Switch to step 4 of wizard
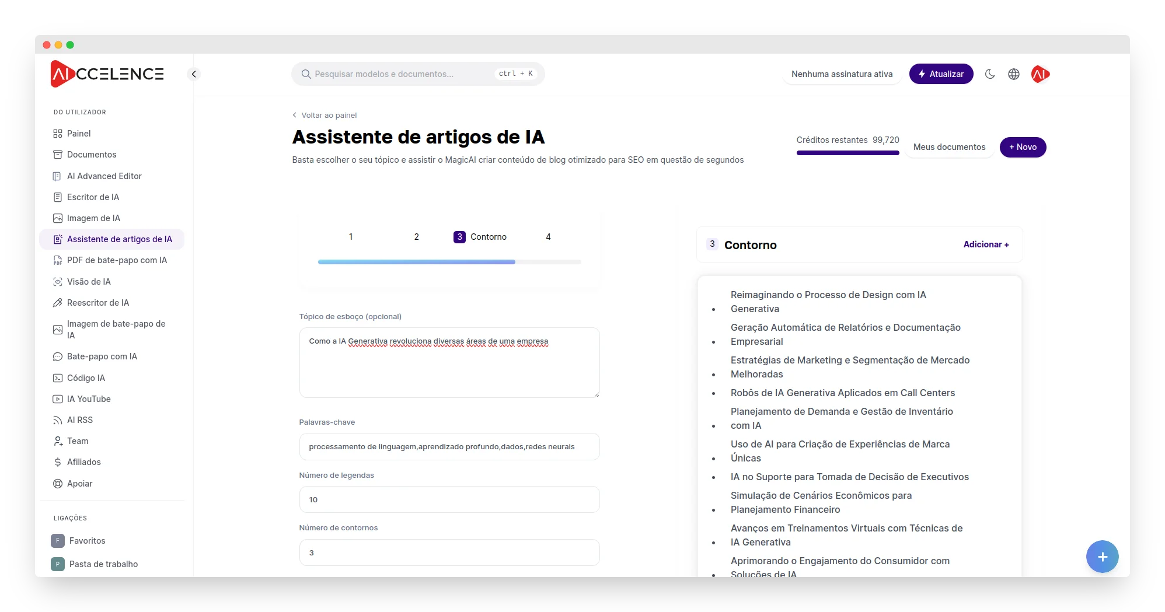Screen dimensions: 1165x612 pos(548,237)
